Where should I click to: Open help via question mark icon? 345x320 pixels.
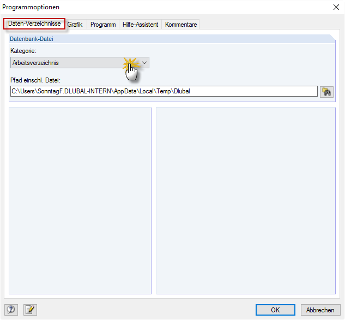click(11, 310)
